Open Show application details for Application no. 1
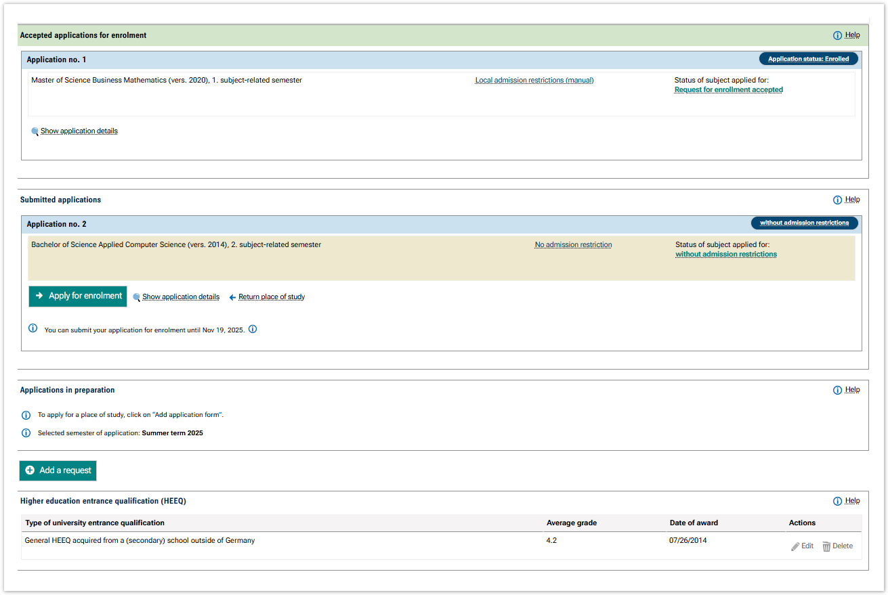This screenshot has width=888, height=595. (79, 131)
